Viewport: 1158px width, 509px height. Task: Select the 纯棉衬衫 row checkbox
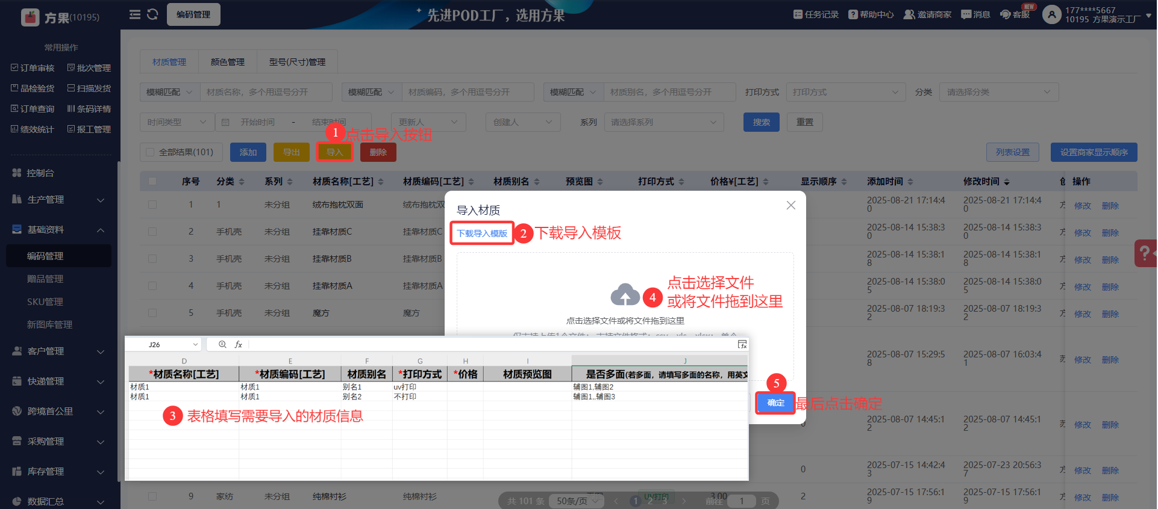pyautogui.click(x=152, y=496)
